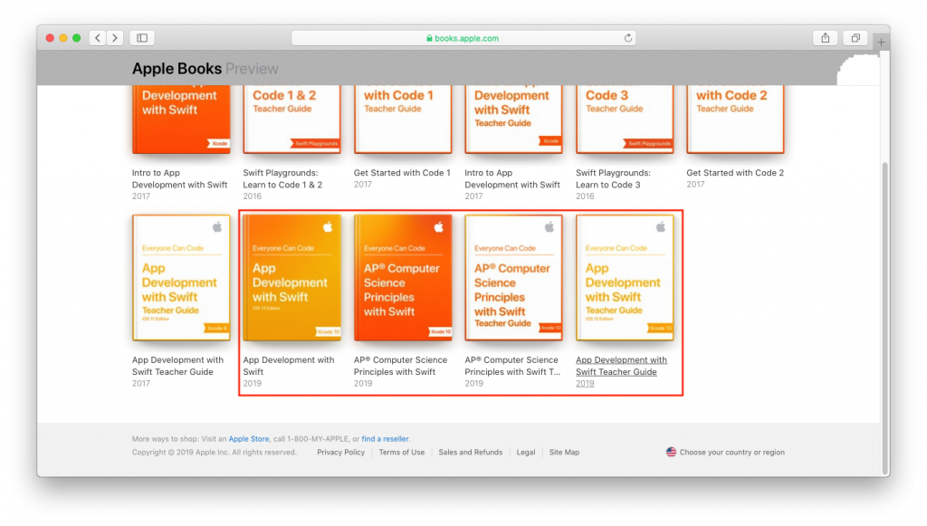927x526 pixels.
Task: Click 'AP® Computer Science Principles with Swift T...' title
Action: (x=512, y=366)
